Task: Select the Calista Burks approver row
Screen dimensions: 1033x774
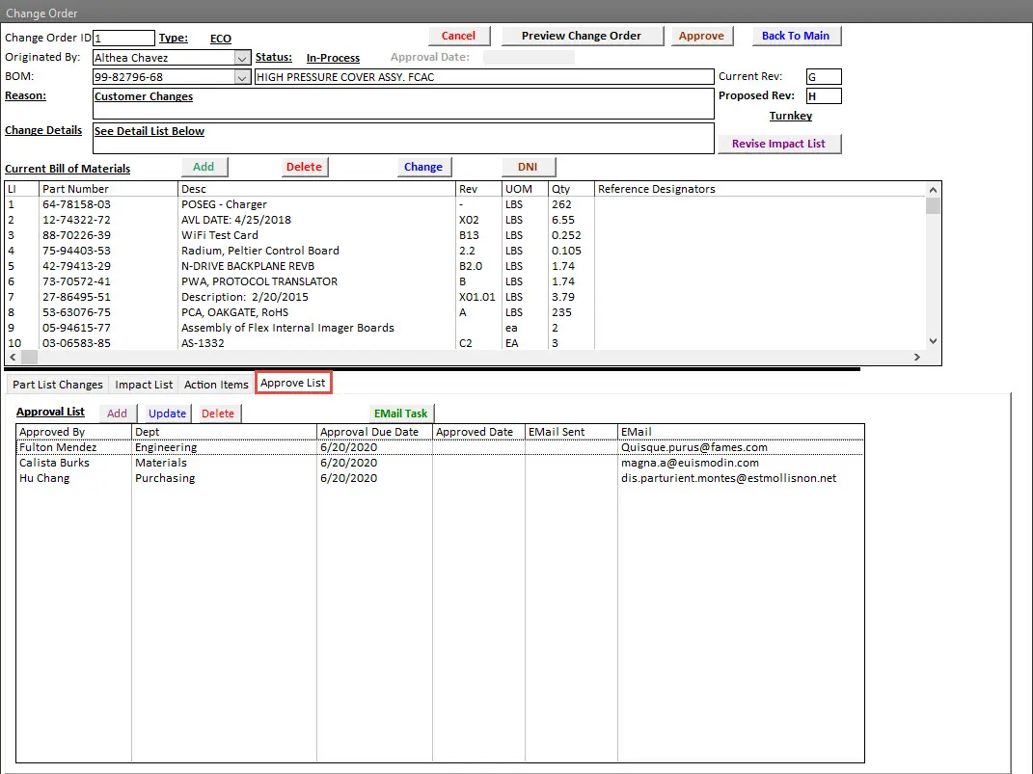Action: [55, 463]
